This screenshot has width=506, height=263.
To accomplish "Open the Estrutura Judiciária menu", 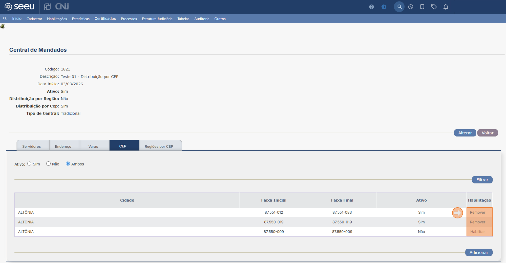I will tap(157, 19).
